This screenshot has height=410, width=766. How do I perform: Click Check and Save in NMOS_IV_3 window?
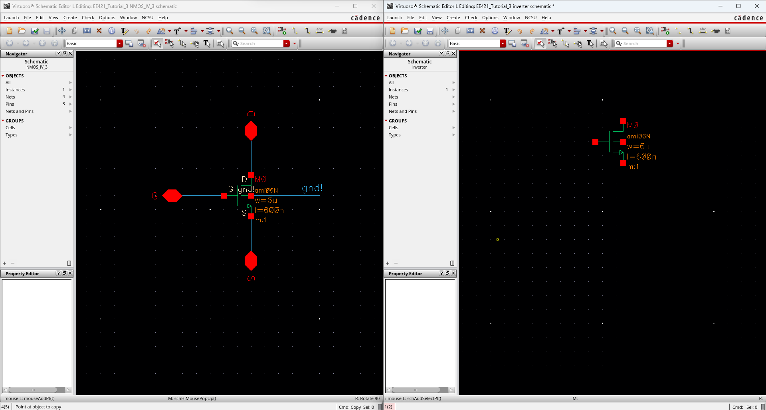pos(35,31)
